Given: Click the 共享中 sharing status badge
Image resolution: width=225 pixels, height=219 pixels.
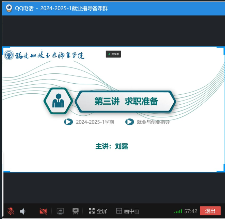Looking at the screenshot, I should coord(113,54).
